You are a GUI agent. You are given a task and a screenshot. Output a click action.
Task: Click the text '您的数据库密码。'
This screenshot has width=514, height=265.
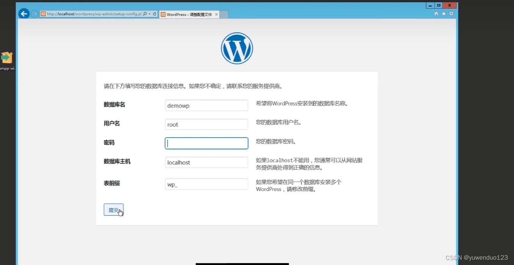coord(276,142)
